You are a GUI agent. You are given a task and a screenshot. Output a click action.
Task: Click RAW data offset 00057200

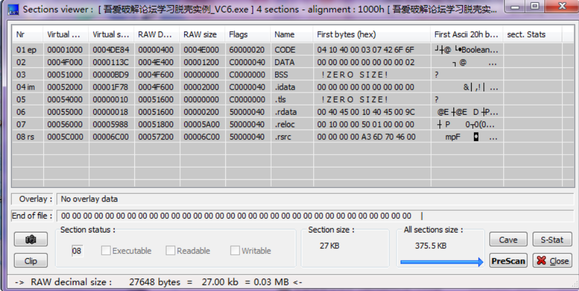(156, 136)
